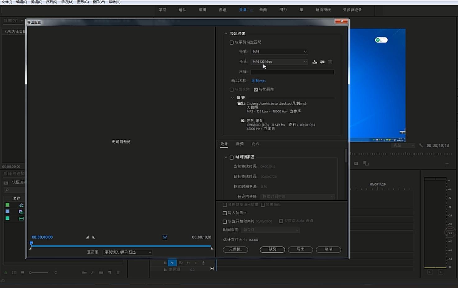Enable the 导入项目中 checkbox

coord(225,213)
